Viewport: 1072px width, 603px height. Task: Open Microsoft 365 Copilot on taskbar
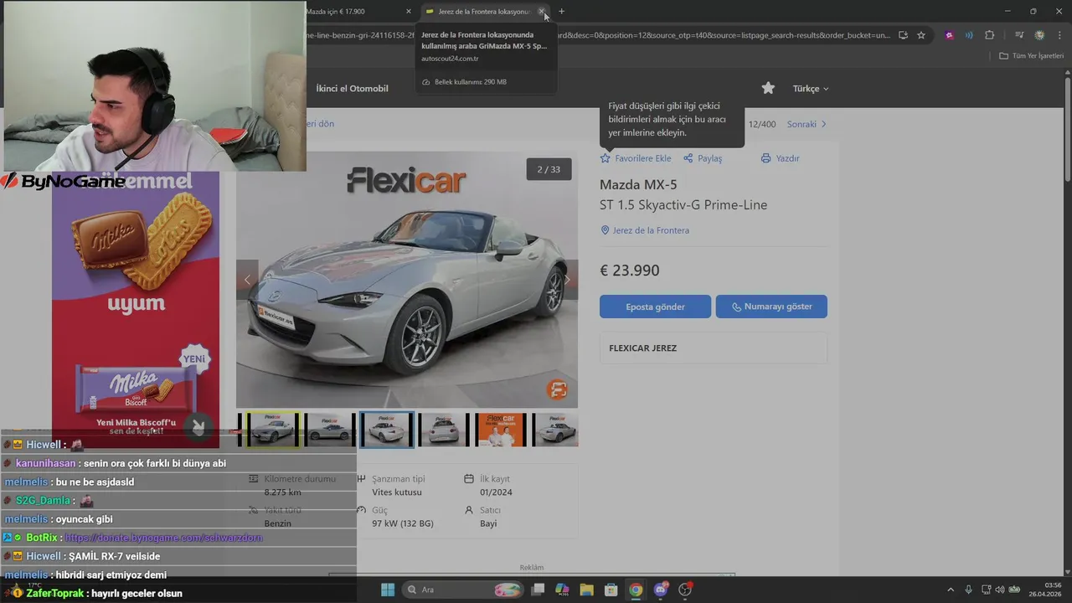pyautogui.click(x=562, y=590)
